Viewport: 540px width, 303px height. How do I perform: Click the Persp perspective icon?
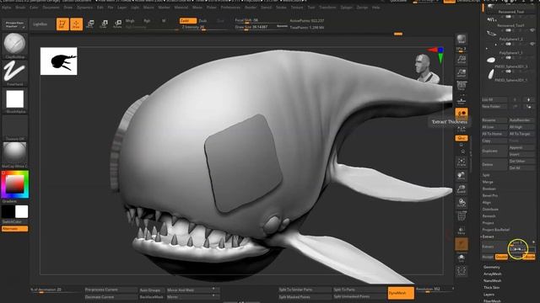462,86
